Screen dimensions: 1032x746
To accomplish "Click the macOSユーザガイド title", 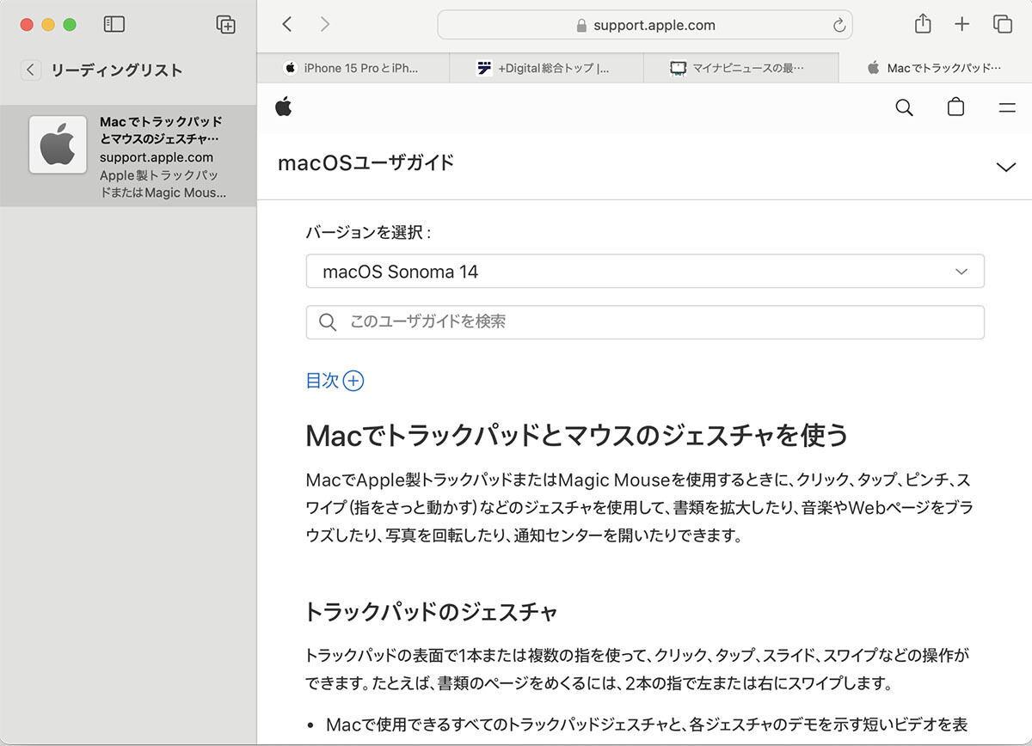I will coord(365,163).
